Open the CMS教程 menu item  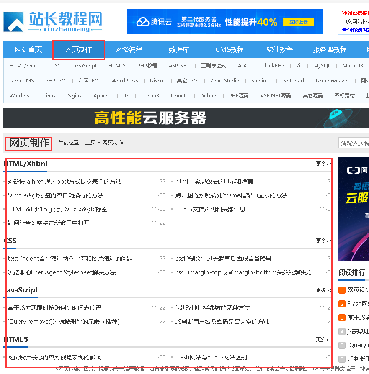tap(229, 50)
